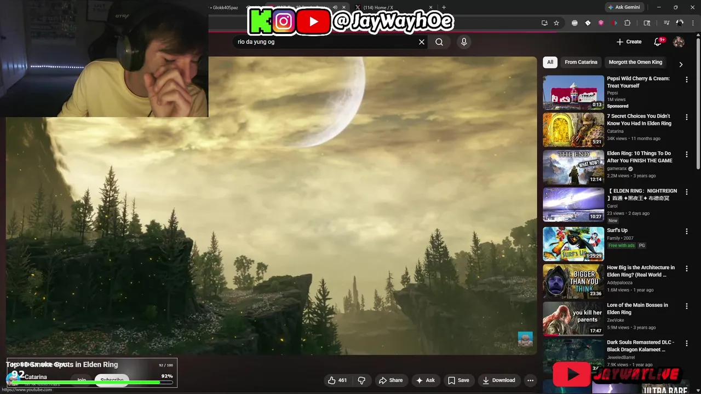Start voice search with the microphone icon
701x394 pixels.
tap(464, 42)
